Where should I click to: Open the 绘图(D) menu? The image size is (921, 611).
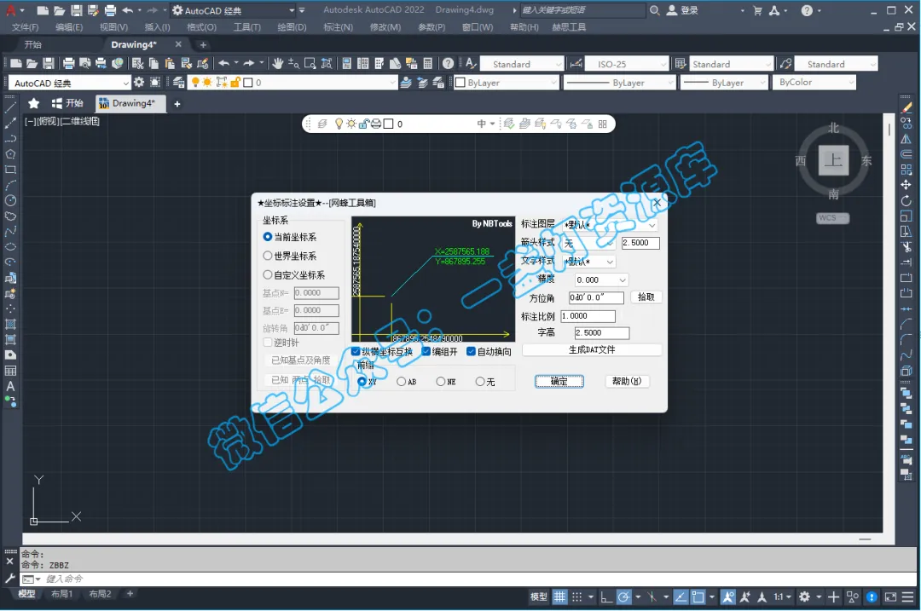click(292, 27)
